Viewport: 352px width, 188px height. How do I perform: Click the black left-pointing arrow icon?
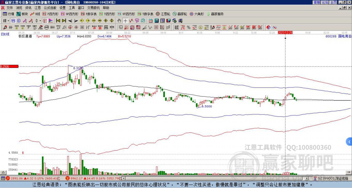70,21
